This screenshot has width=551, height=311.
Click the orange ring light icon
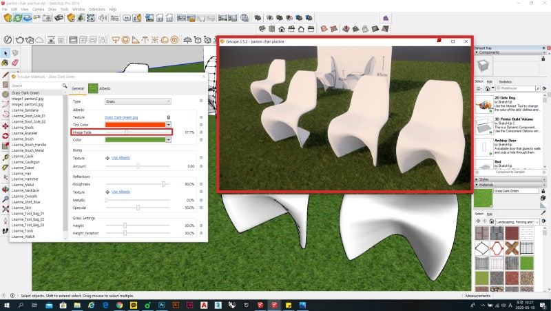(x=125, y=40)
